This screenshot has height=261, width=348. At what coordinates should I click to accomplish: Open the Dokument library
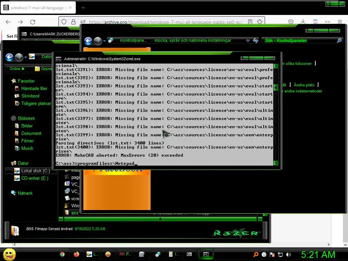click(31, 133)
